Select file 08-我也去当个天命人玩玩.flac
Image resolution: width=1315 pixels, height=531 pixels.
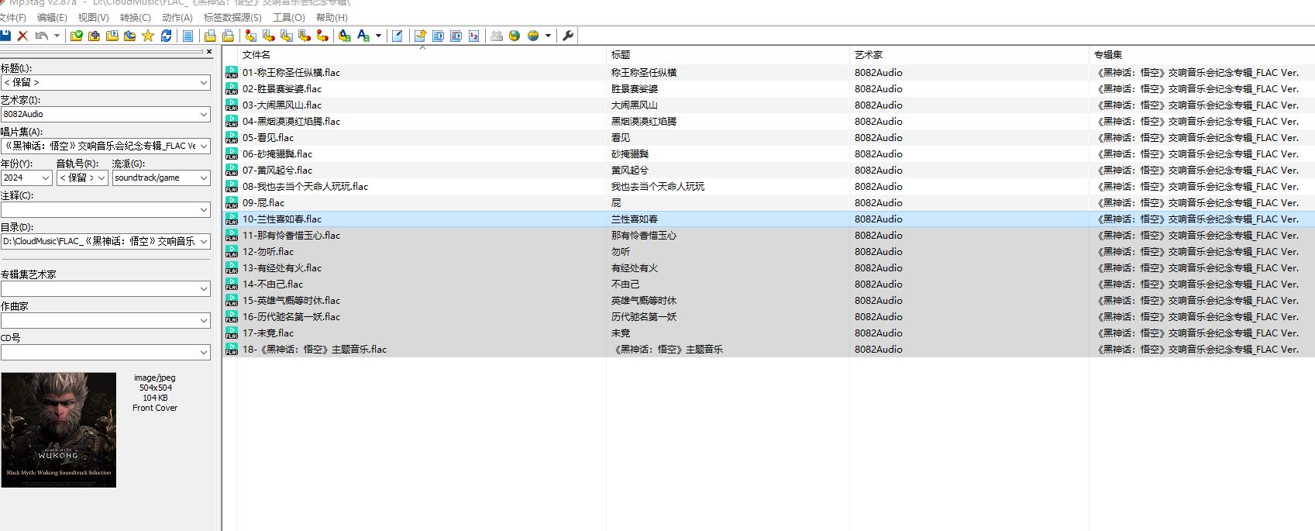tap(305, 186)
